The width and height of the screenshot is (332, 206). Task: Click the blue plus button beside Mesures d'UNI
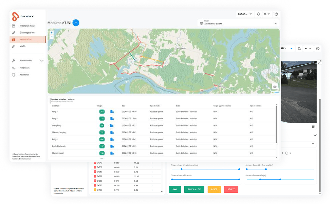76,23
